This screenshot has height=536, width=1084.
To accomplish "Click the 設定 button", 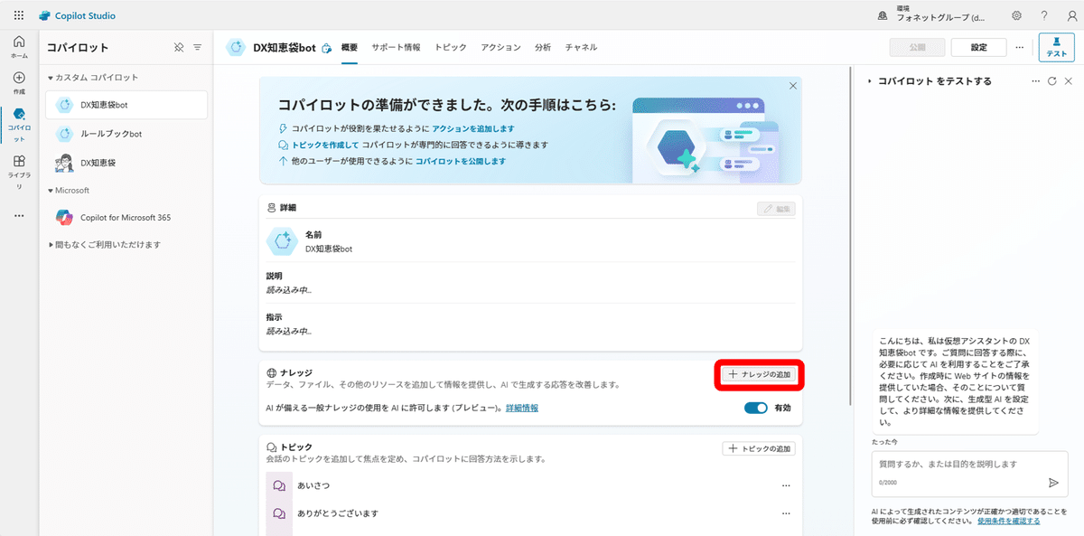I will (979, 47).
